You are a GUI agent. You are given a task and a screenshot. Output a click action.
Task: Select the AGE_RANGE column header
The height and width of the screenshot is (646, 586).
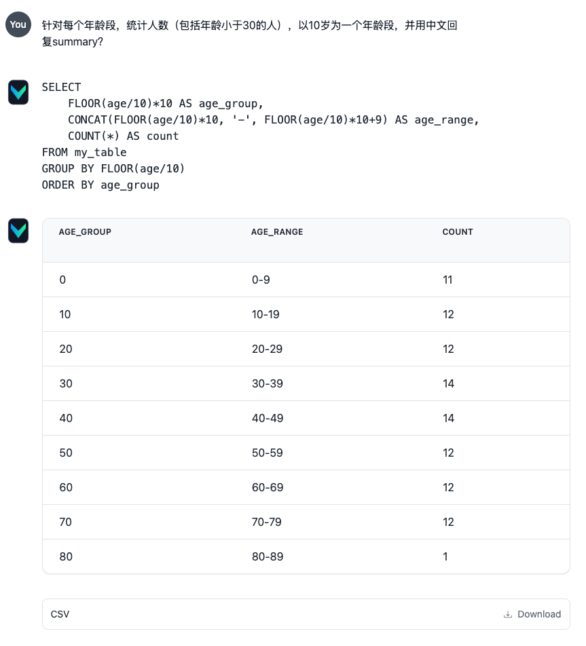coord(277,232)
